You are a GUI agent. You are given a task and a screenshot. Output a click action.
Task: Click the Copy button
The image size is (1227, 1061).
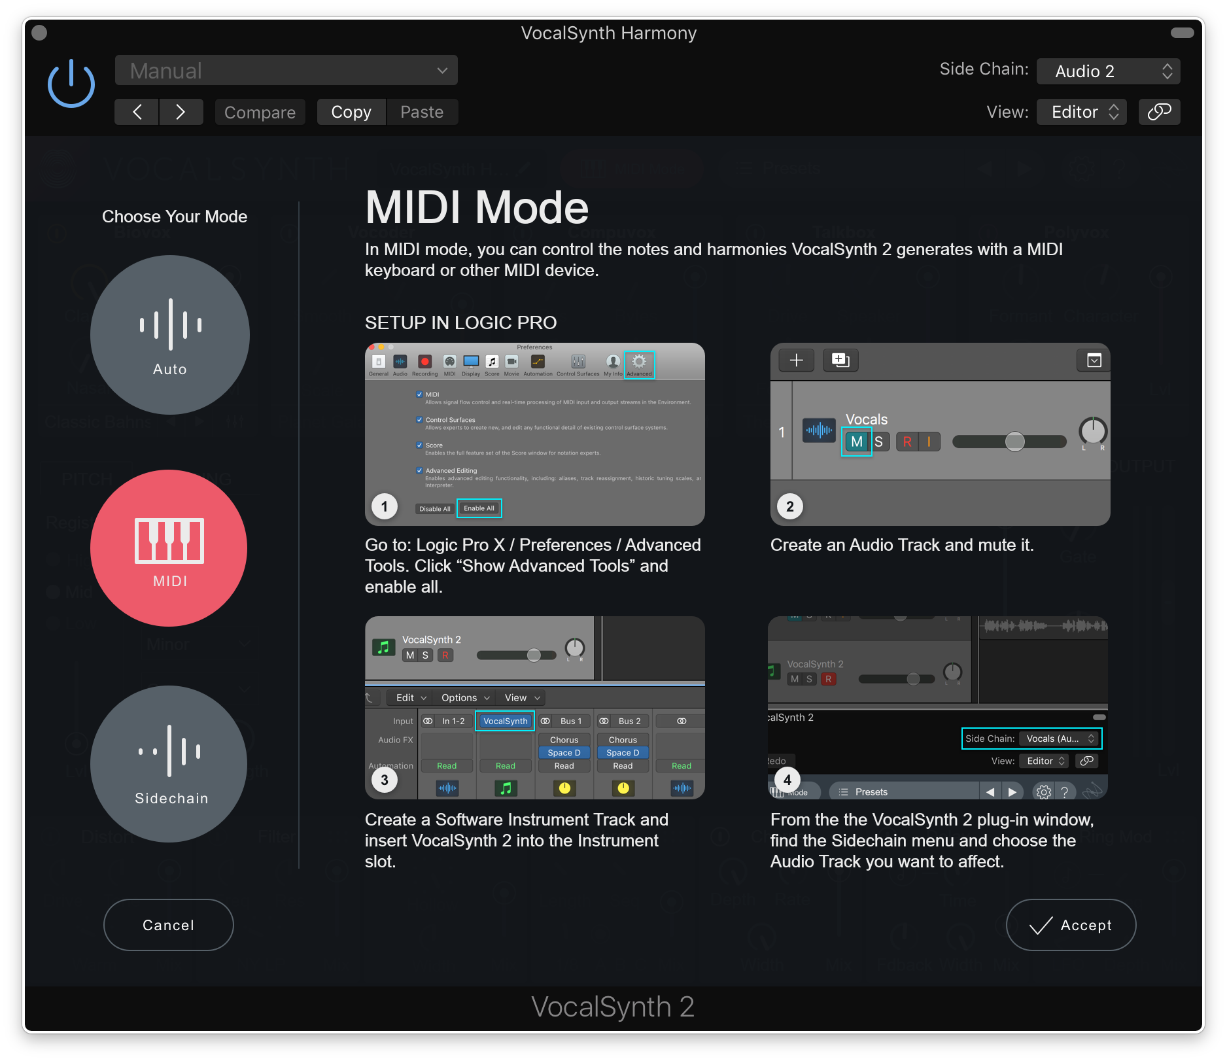pyautogui.click(x=351, y=112)
